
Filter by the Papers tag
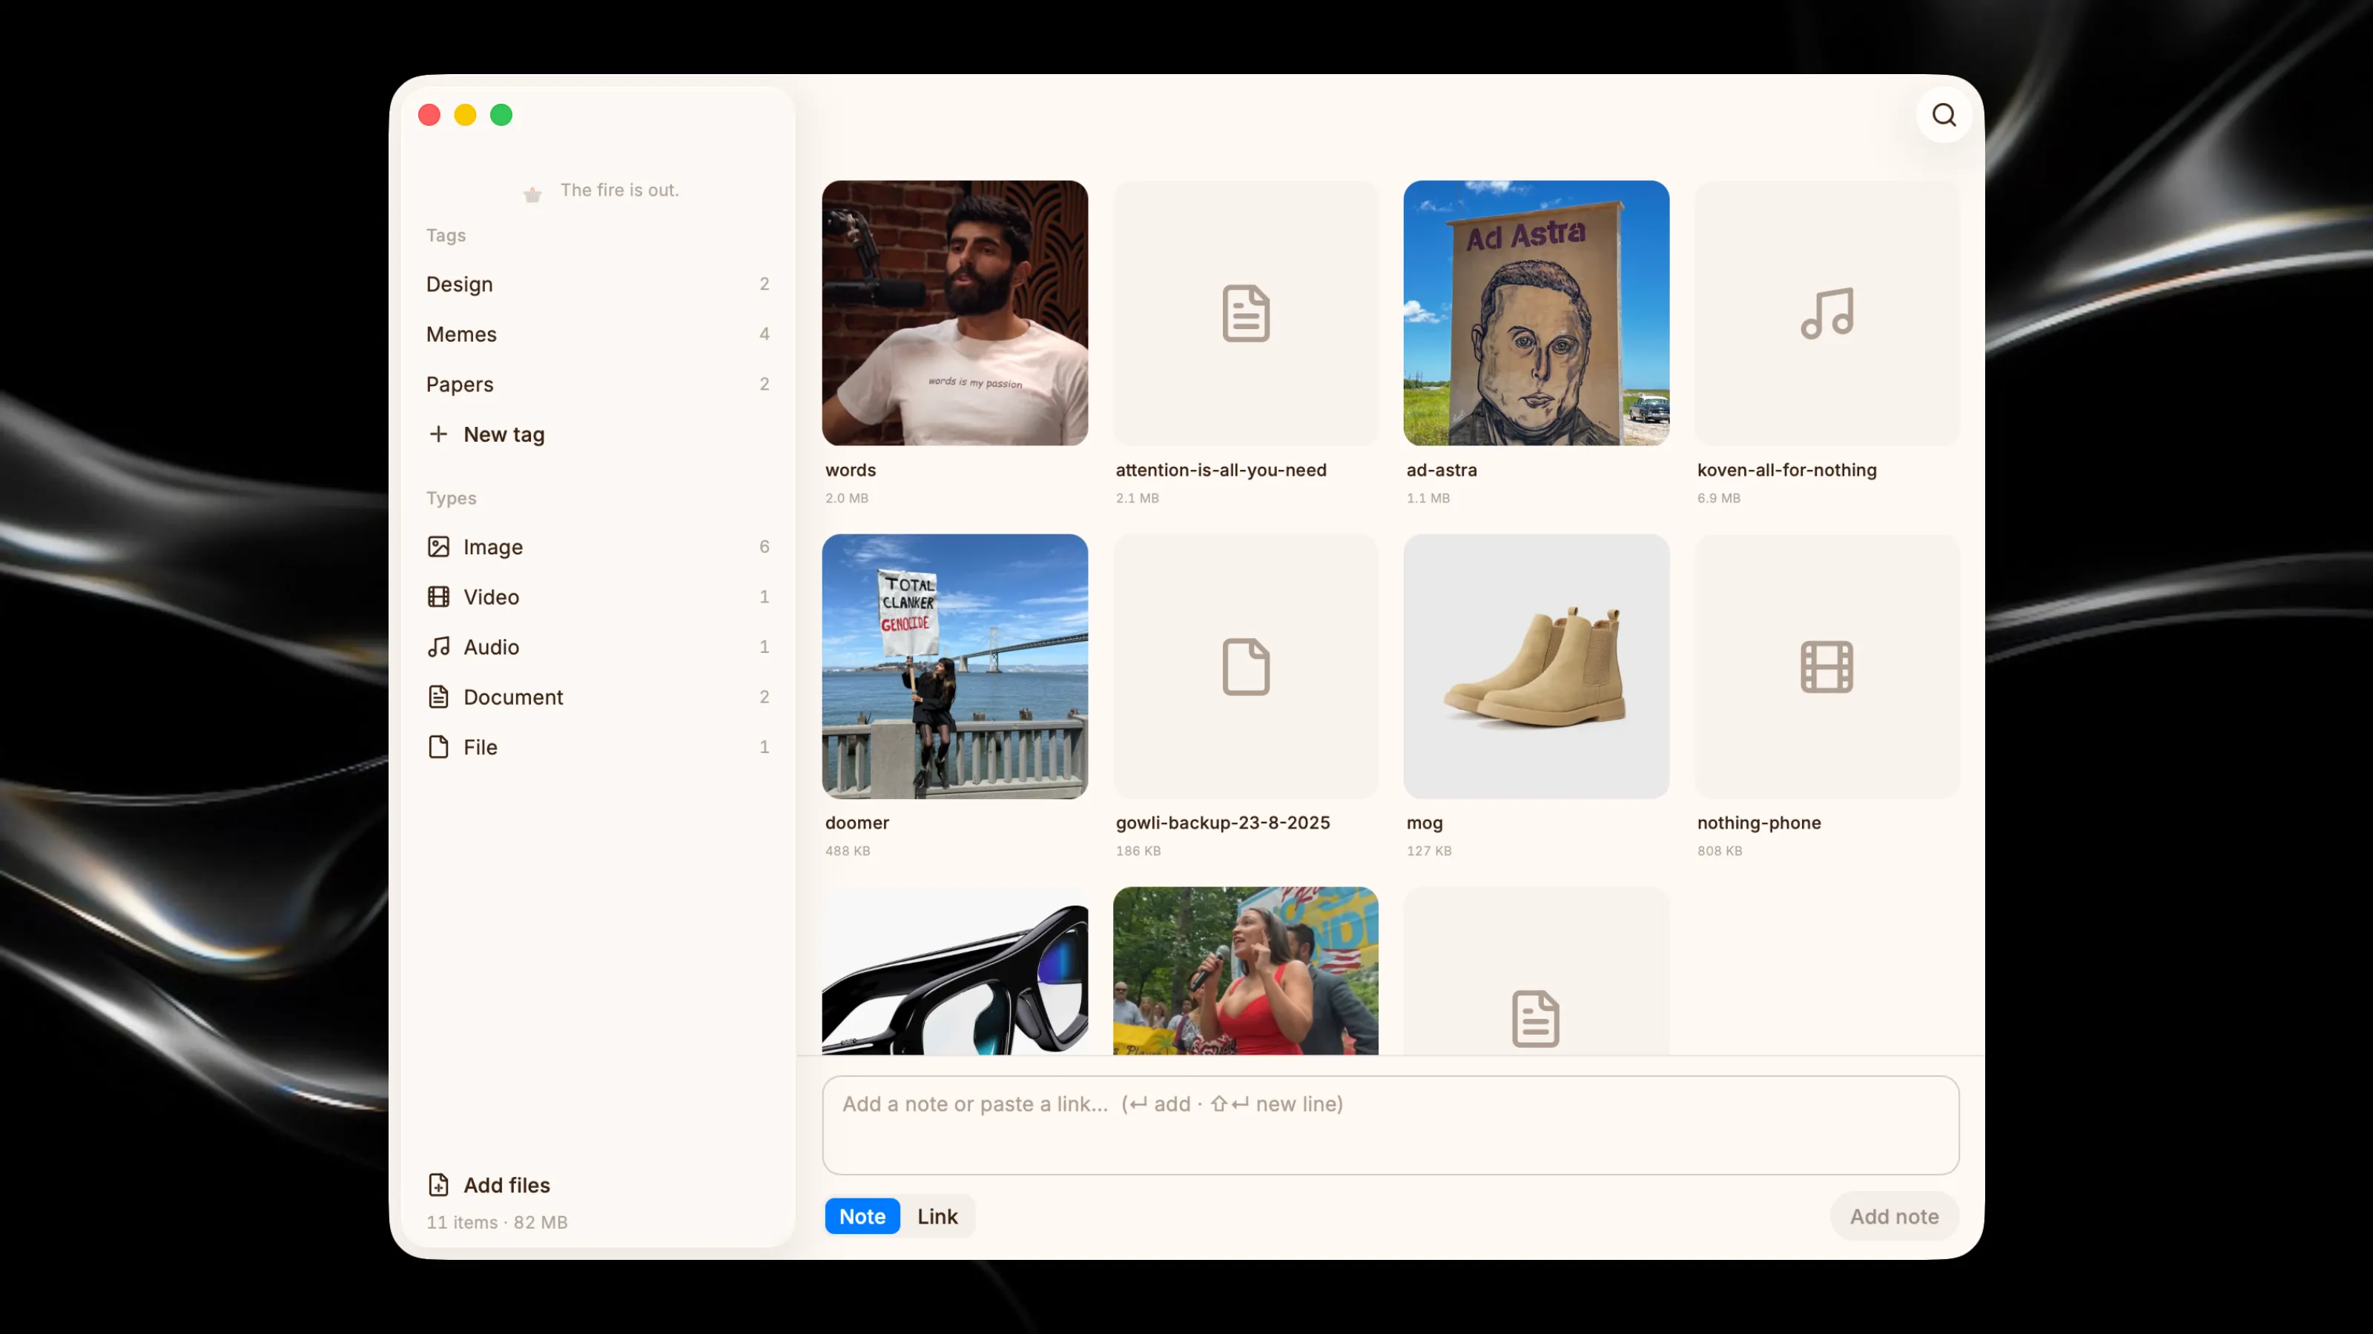(x=597, y=384)
